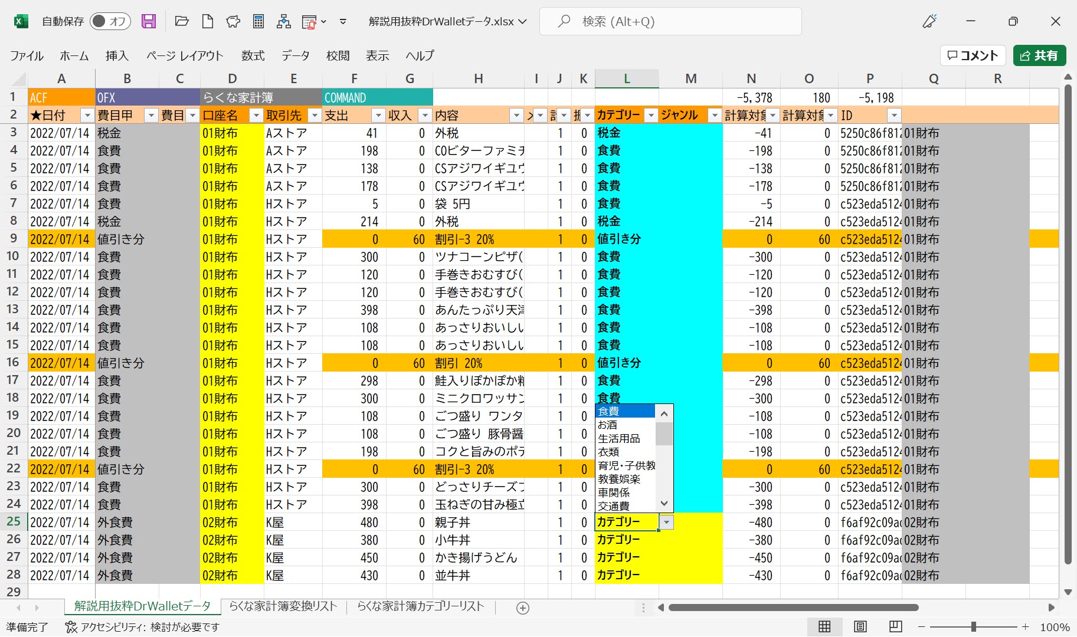Open the ファイル menu
The height and width of the screenshot is (637, 1077).
point(27,55)
